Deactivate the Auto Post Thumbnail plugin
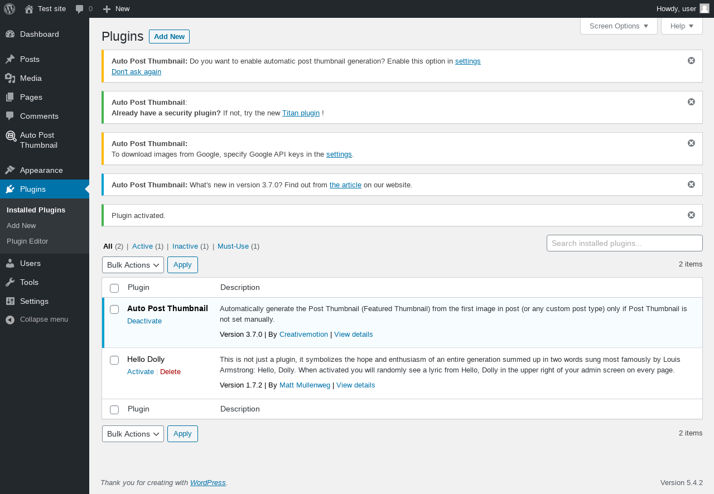Screen dimensions: 714x494 144,321
